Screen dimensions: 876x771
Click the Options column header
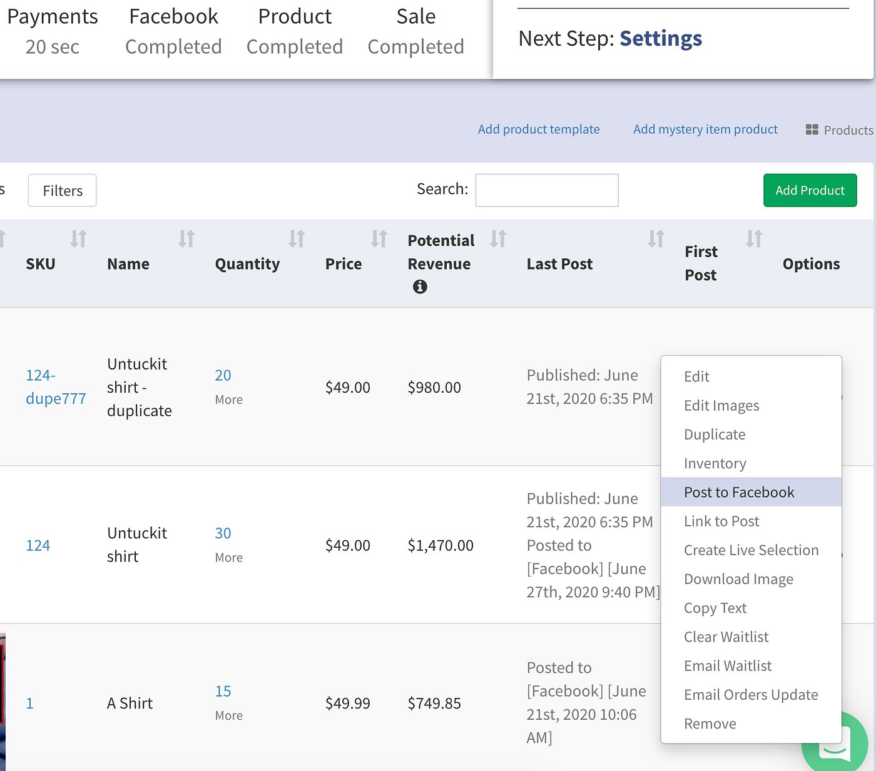[x=811, y=264]
